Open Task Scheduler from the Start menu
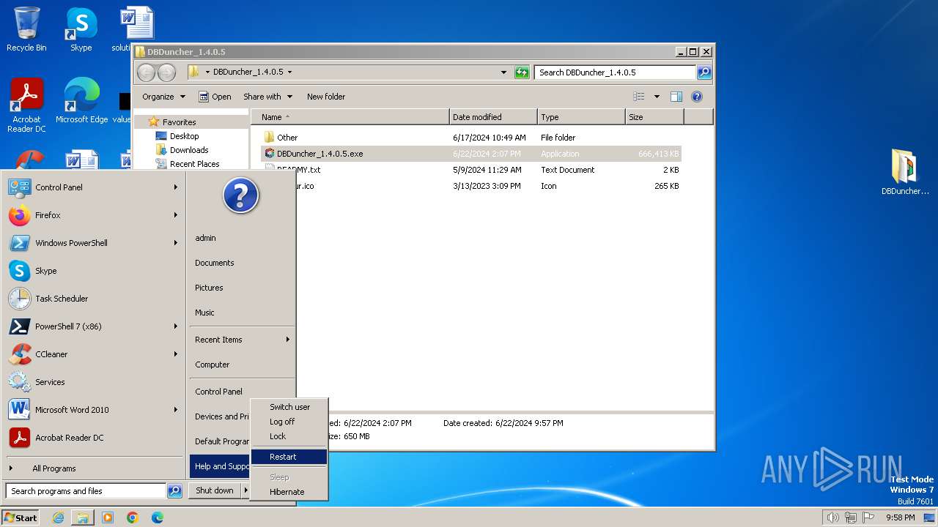Viewport: 938px width, 527px height. (x=93, y=299)
